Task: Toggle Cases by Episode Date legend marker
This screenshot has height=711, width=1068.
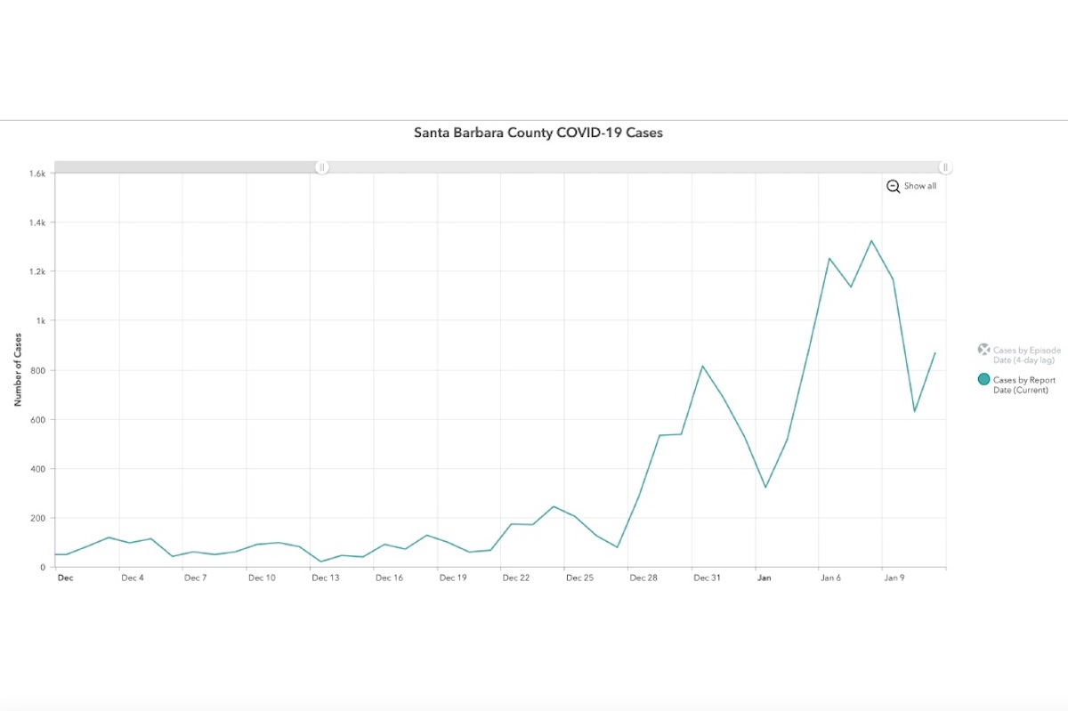Action: pyautogui.click(x=983, y=350)
